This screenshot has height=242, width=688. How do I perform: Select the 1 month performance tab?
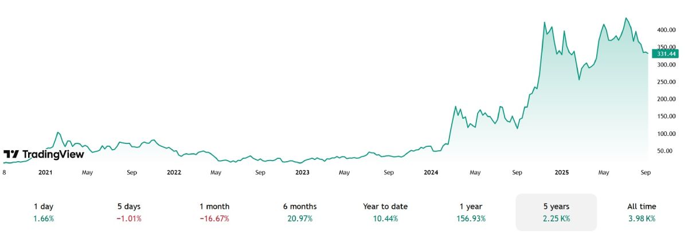(x=214, y=212)
